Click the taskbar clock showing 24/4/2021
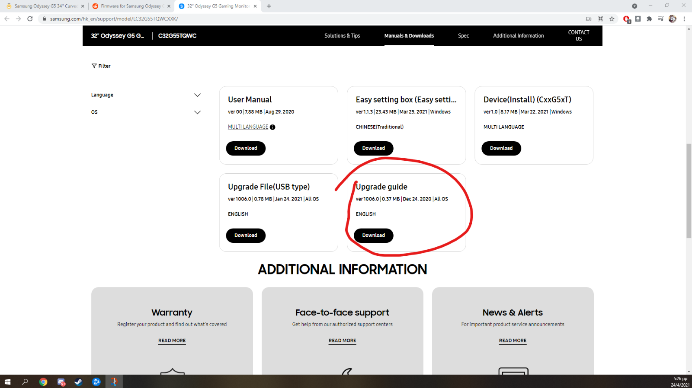Image resolution: width=692 pixels, height=388 pixels. point(680,382)
